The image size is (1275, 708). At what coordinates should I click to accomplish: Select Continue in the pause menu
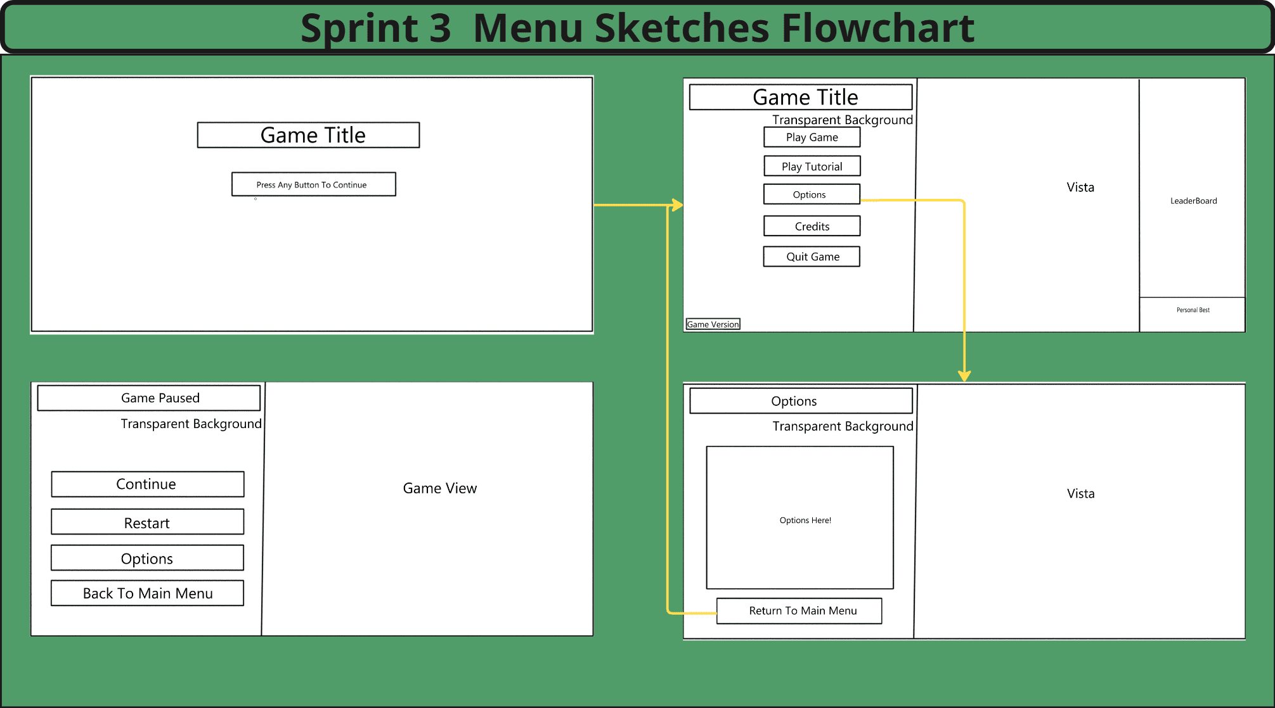click(146, 484)
